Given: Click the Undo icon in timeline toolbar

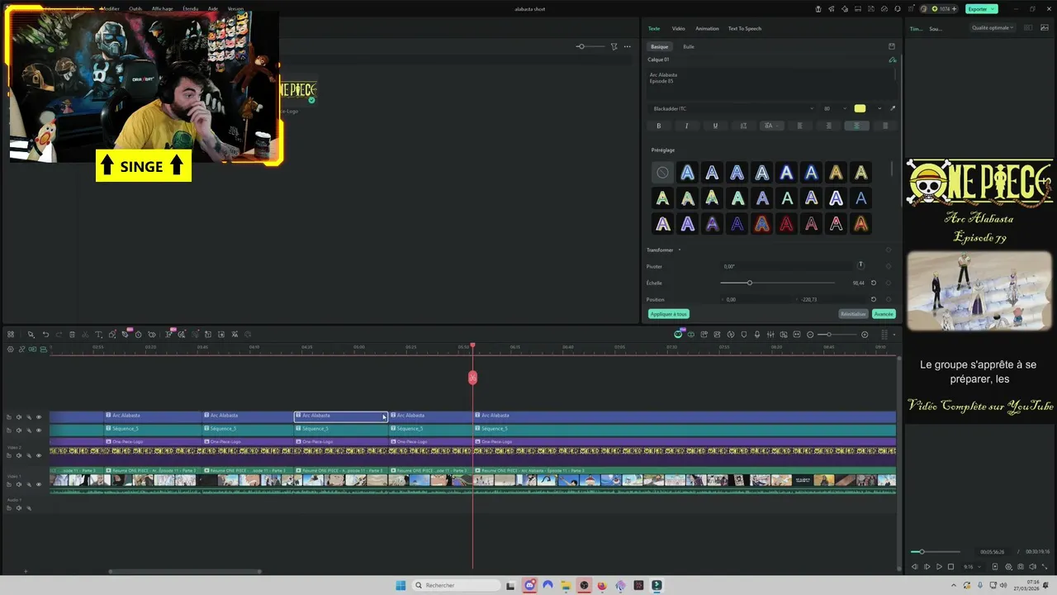Looking at the screenshot, I should click(x=45, y=335).
